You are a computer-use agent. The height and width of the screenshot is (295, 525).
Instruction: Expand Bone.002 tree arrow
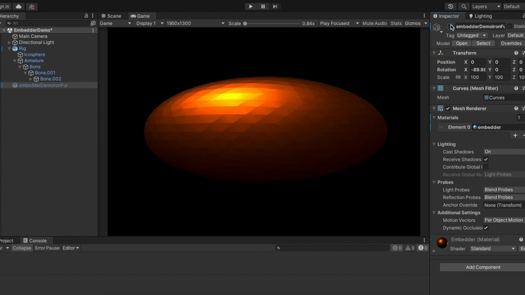31,79
